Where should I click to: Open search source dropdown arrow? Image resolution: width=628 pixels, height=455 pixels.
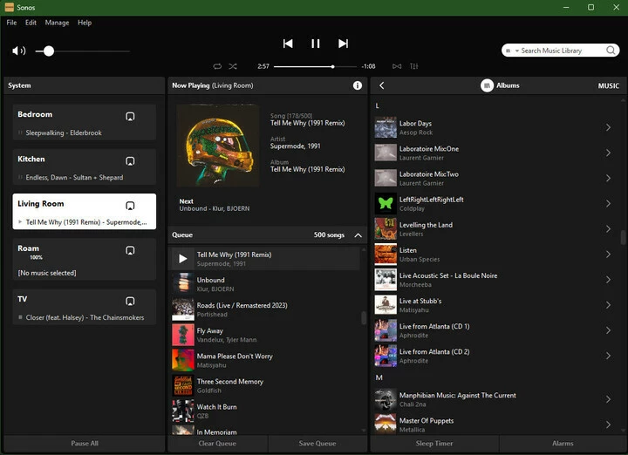(x=516, y=51)
